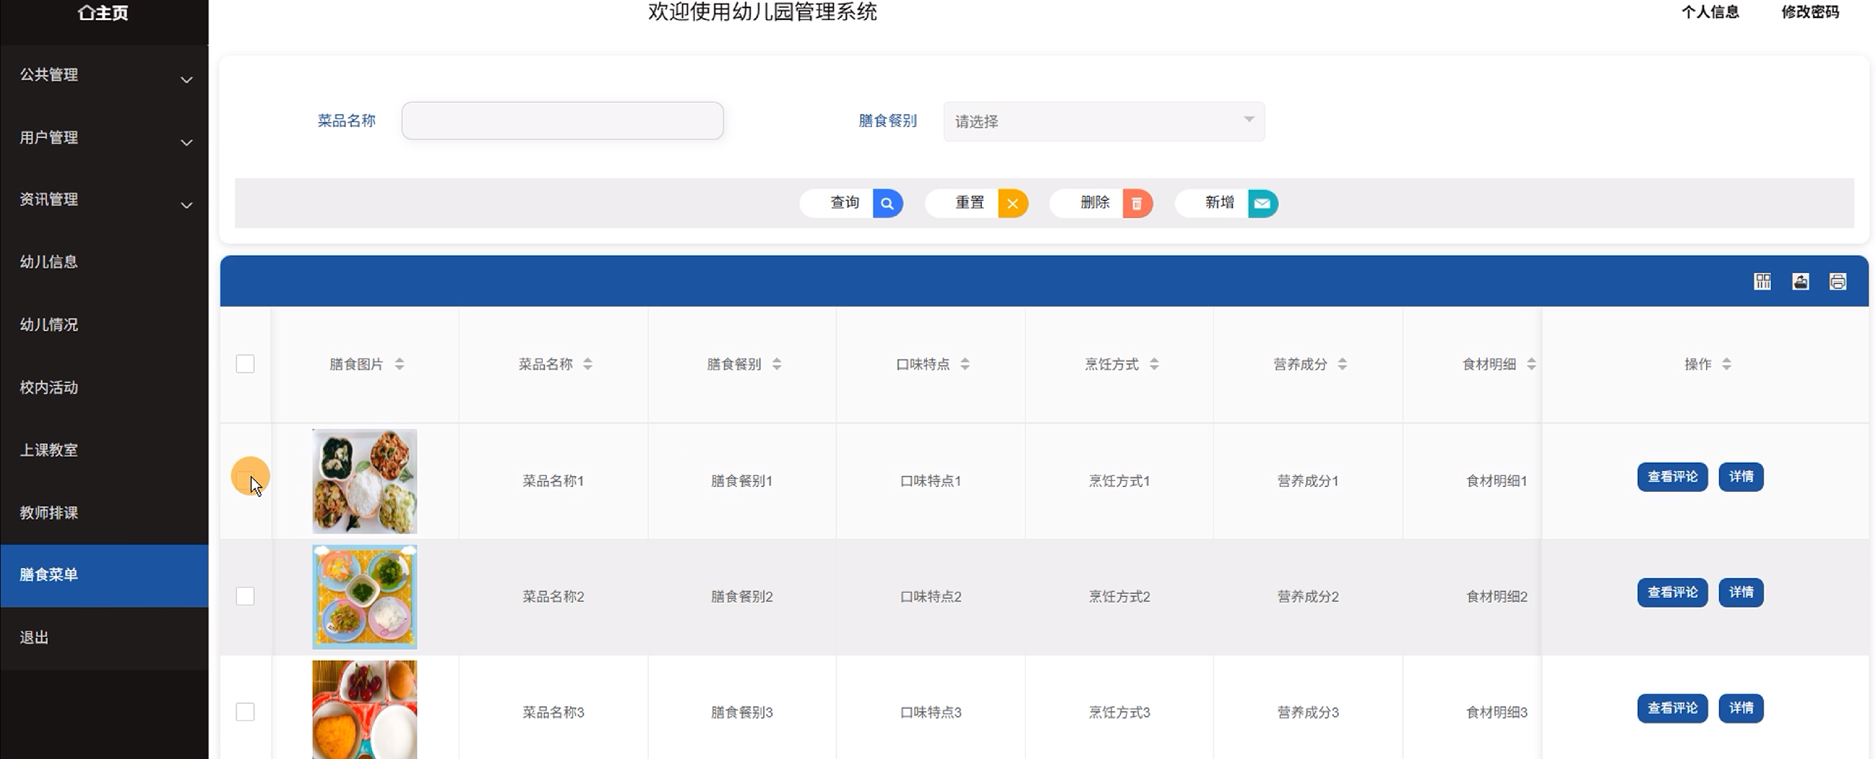Open 幼儿信息 in the sidebar

click(49, 262)
